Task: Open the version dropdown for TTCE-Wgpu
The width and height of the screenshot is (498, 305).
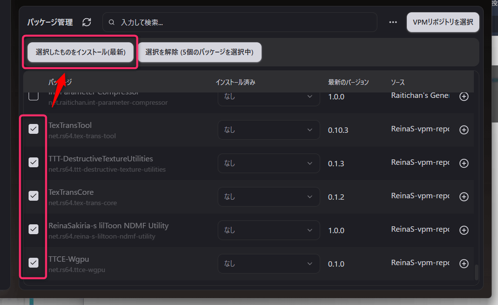Action: 268,264
